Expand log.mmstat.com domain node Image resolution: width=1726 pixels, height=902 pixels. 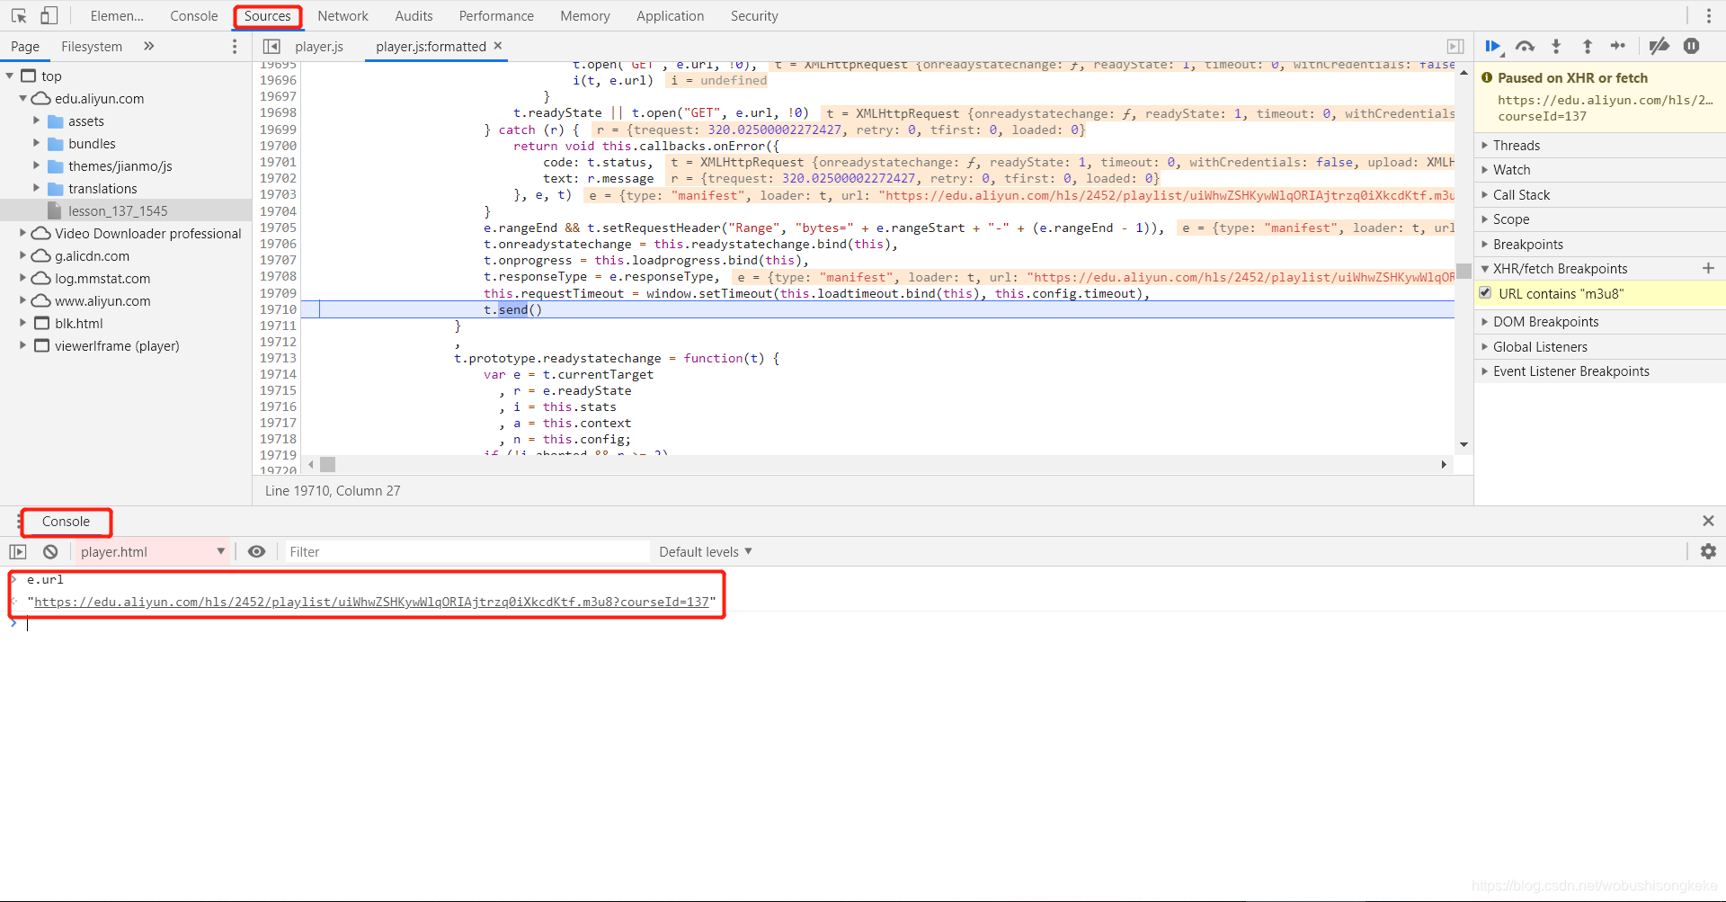point(22,278)
